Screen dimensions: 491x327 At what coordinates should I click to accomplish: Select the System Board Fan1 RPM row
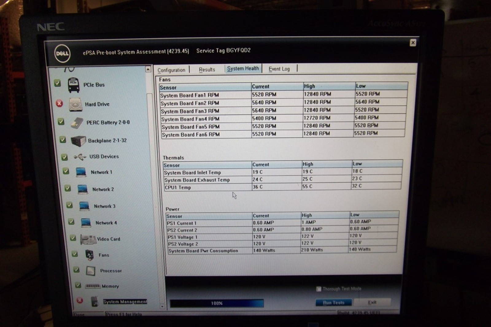click(284, 94)
